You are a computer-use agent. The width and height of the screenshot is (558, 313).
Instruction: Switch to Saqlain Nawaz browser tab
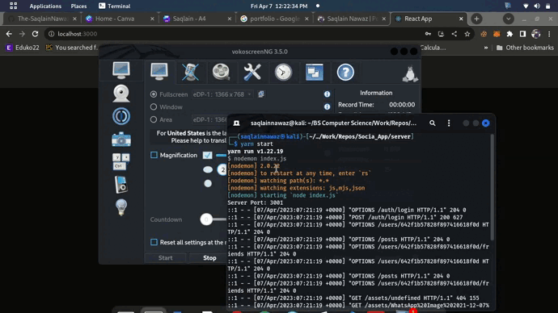[x=352, y=19]
